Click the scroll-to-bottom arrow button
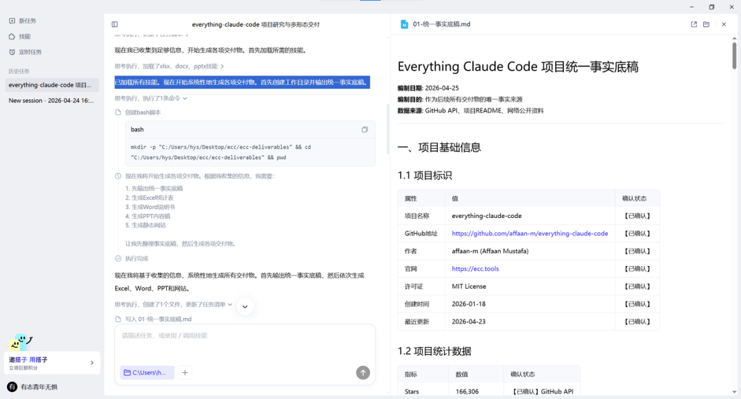This screenshot has width=741, height=399. click(245, 306)
